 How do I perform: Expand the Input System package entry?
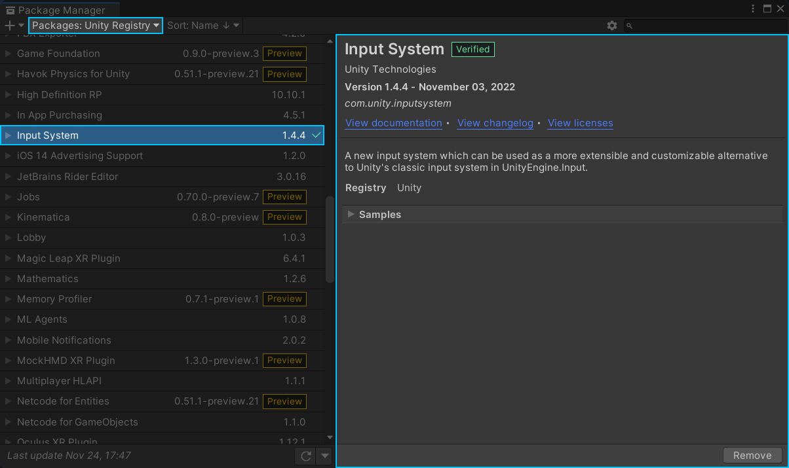7,135
